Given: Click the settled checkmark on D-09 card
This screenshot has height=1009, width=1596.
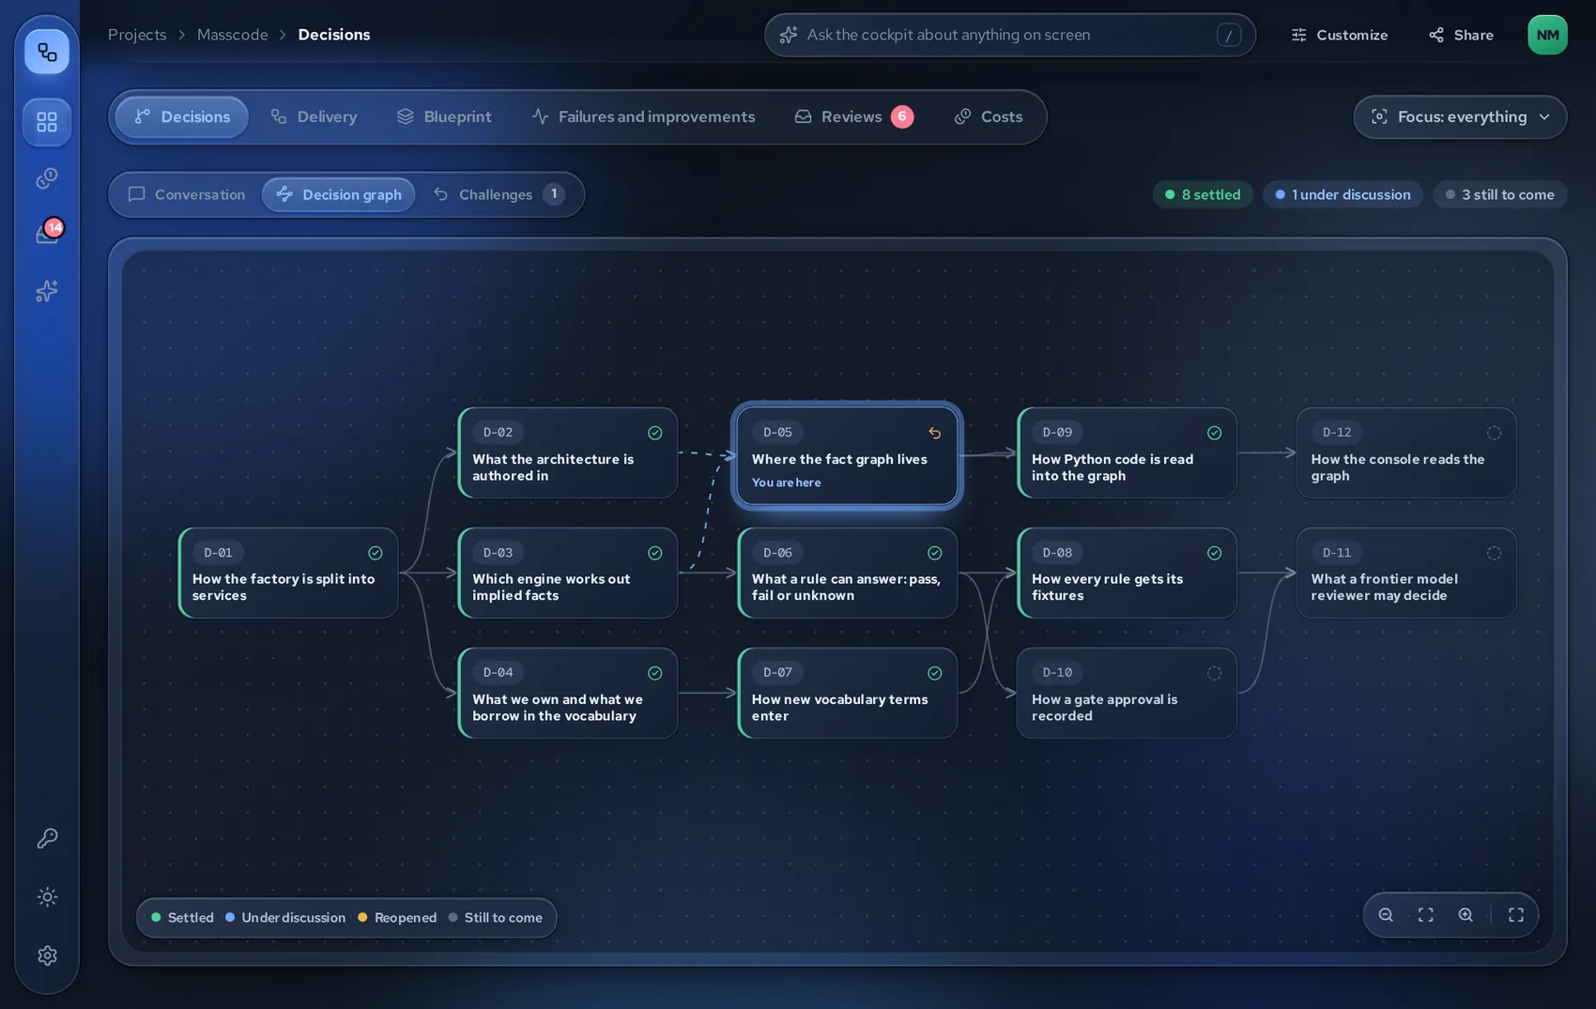Looking at the screenshot, I should 1214,433.
